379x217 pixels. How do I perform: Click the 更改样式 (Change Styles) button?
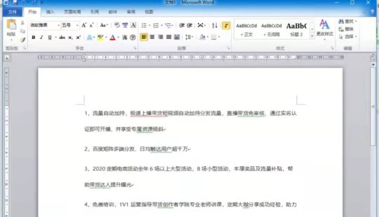pos(325,28)
